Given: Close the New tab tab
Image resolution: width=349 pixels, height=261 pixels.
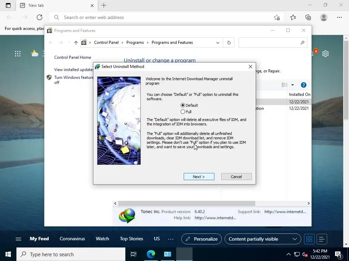Looking at the screenshot, I should [92, 5].
